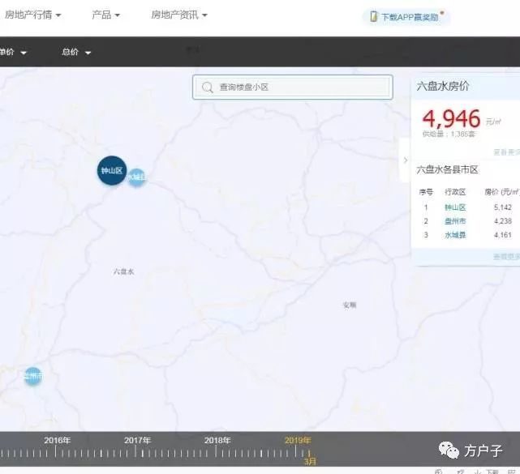The height and width of the screenshot is (474, 520).
Task: Click the 安顺 city label on map
Action: coord(350,305)
